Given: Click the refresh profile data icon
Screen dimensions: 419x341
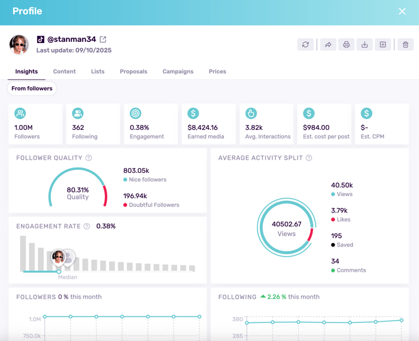Looking at the screenshot, I should [x=305, y=45].
